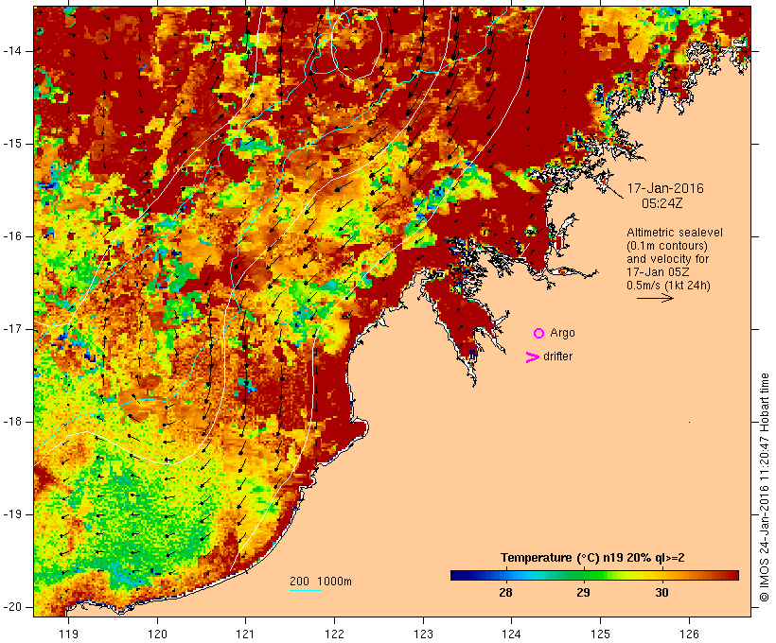This screenshot has width=776, height=643.
Task: Click the '0.5m/s (1kt 24h)' text
Action: coord(668,286)
